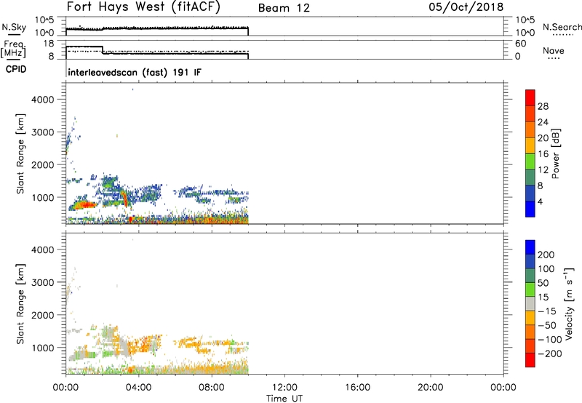
Task: Click 'interleavedscan (fast) 191 IF' text
Action: [135, 72]
